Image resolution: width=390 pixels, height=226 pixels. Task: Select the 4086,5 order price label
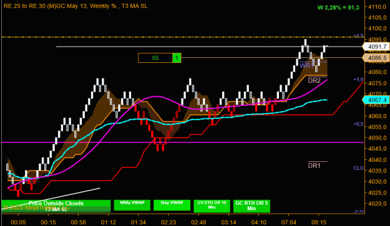coord(376,58)
